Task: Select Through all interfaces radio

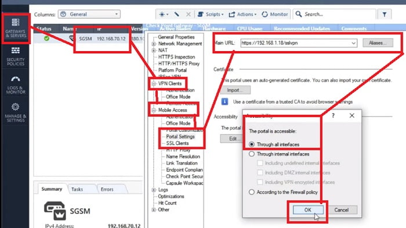Action: click(x=251, y=144)
